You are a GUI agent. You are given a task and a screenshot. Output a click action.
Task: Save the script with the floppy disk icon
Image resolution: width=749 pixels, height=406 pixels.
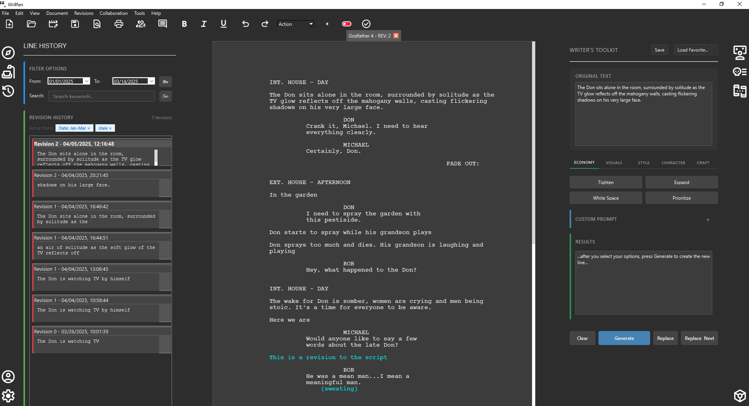(74, 24)
